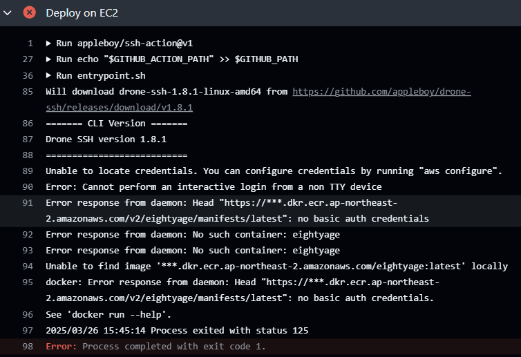Select log line number 89
This screenshot has width=521, height=357.
point(28,171)
